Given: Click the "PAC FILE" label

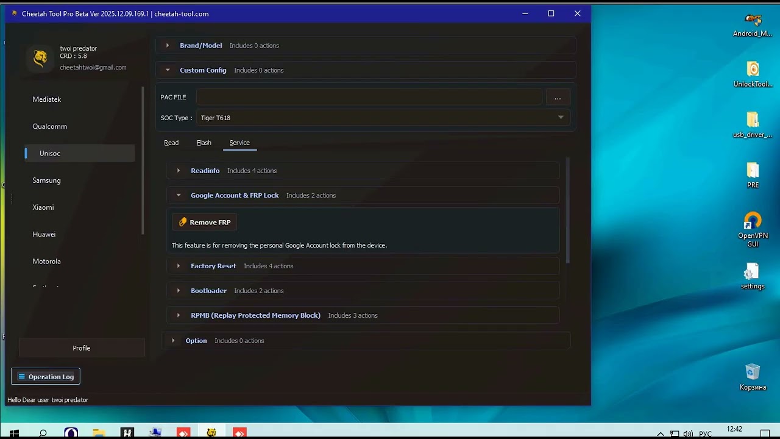Looking at the screenshot, I should click(174, 98).
